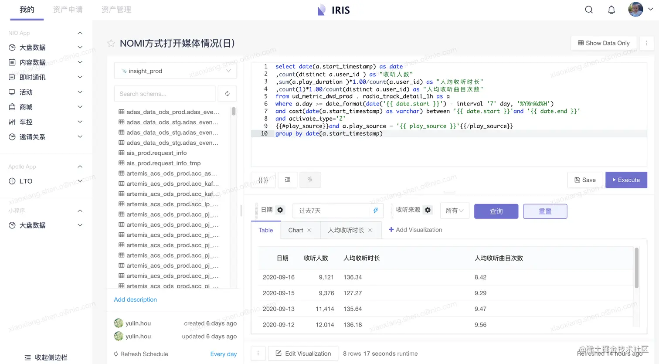Screen dimensions: 659x364
Task: Select the Table visualization tab
Action: pyautogui.click(x=266, y=230)
